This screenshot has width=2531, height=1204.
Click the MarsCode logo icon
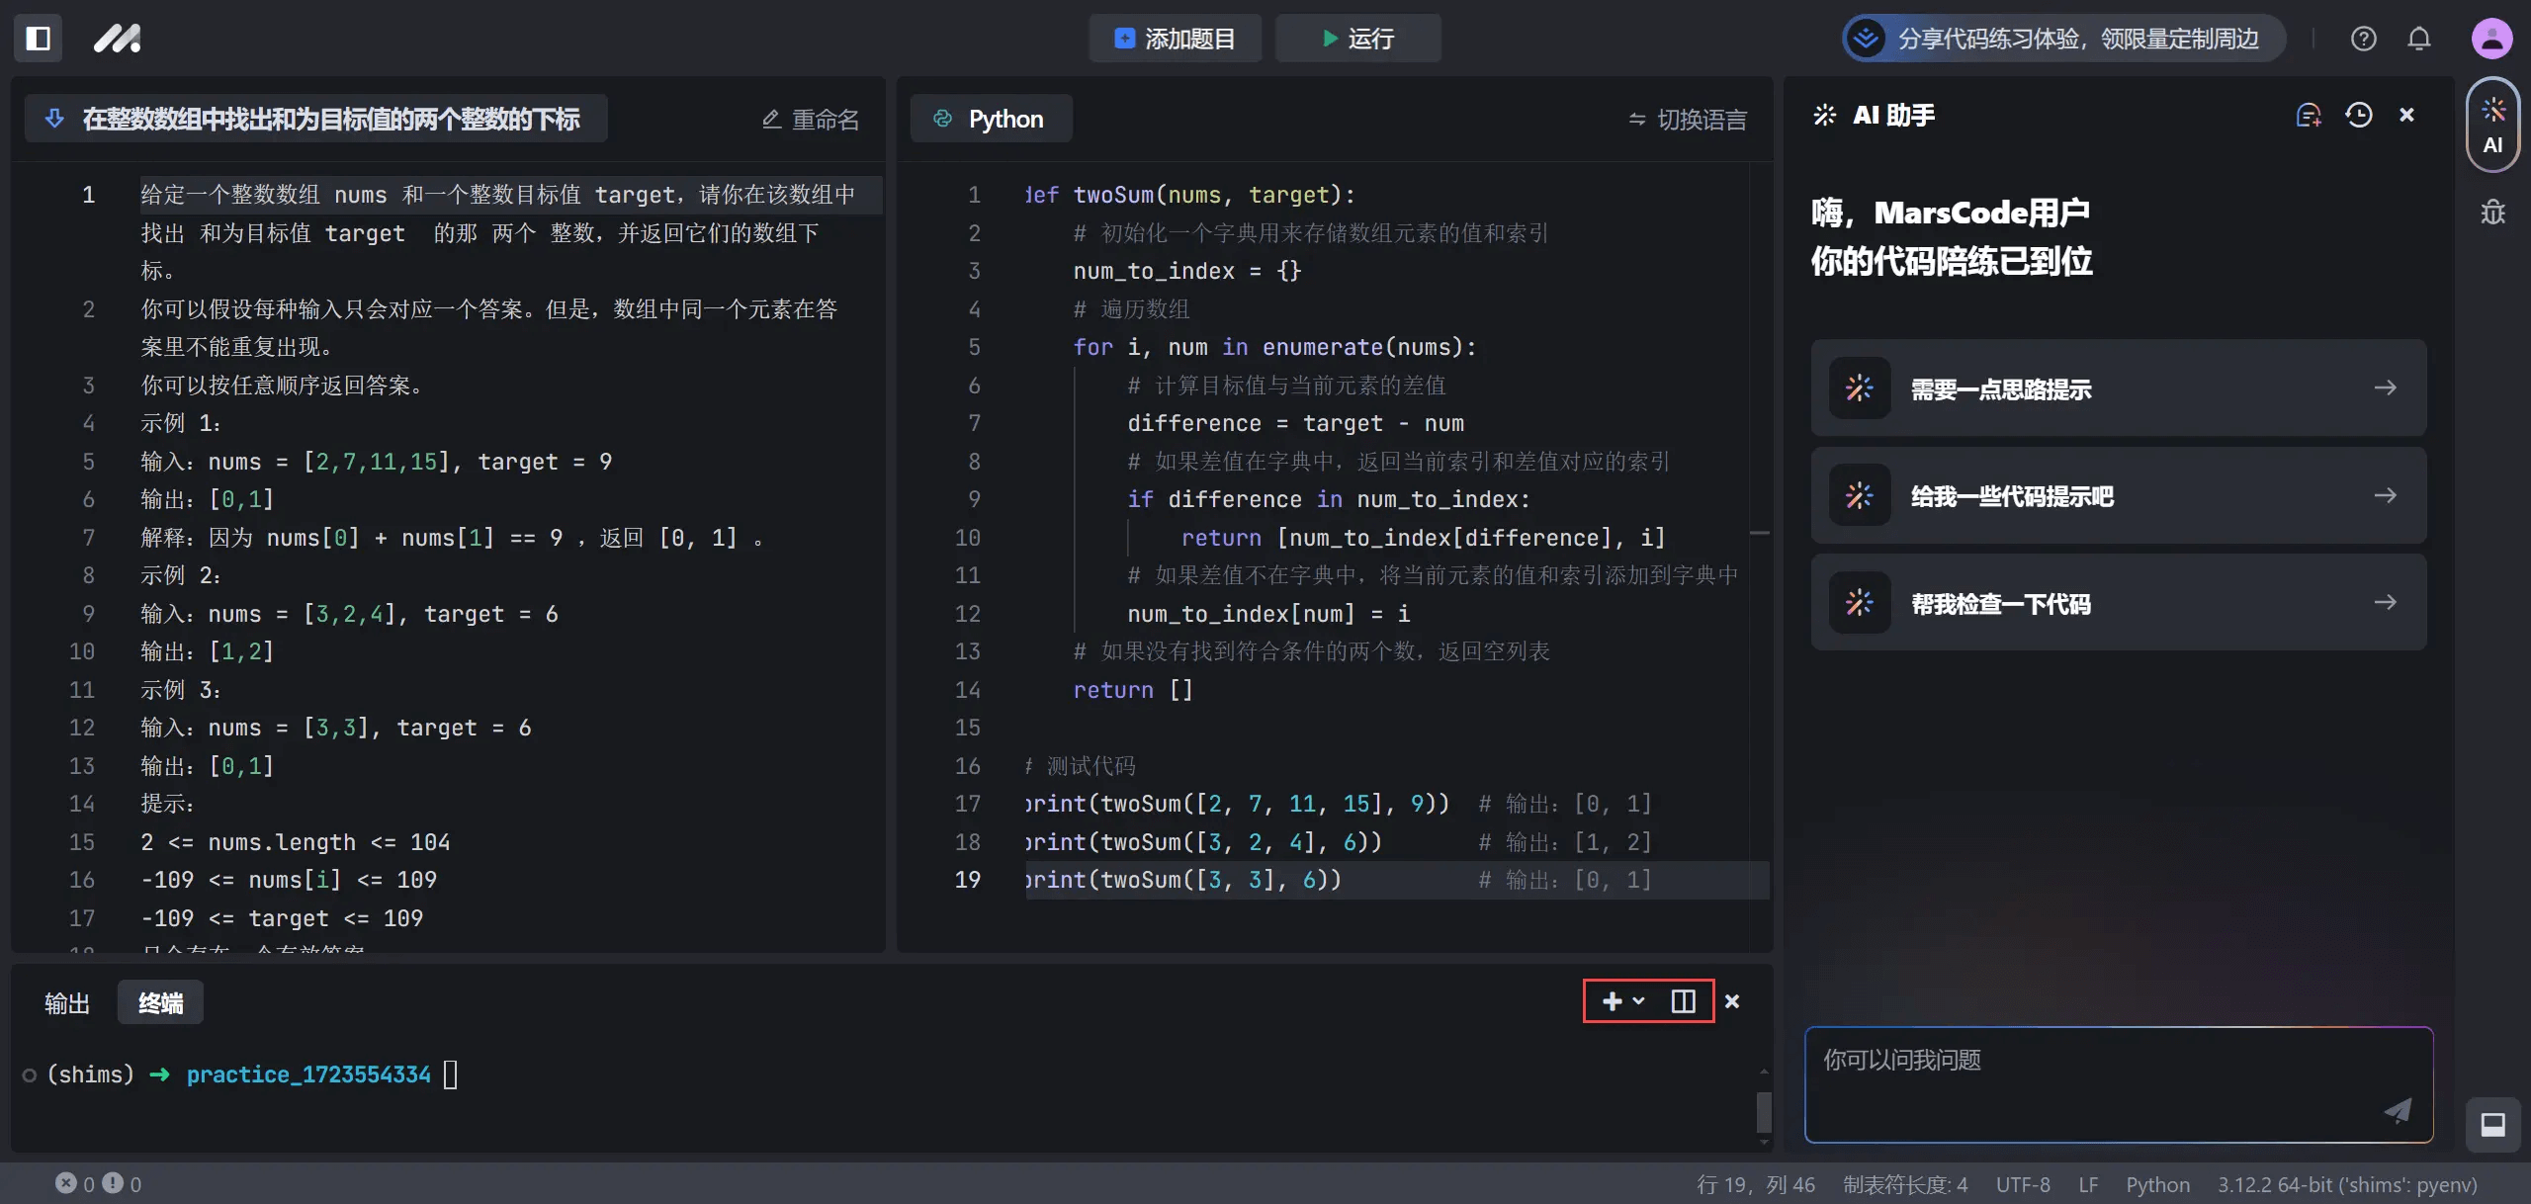[x=117, y=39]
